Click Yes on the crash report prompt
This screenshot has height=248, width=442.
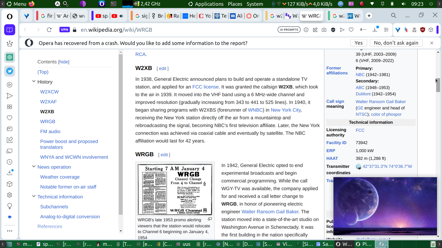[359, 43]
